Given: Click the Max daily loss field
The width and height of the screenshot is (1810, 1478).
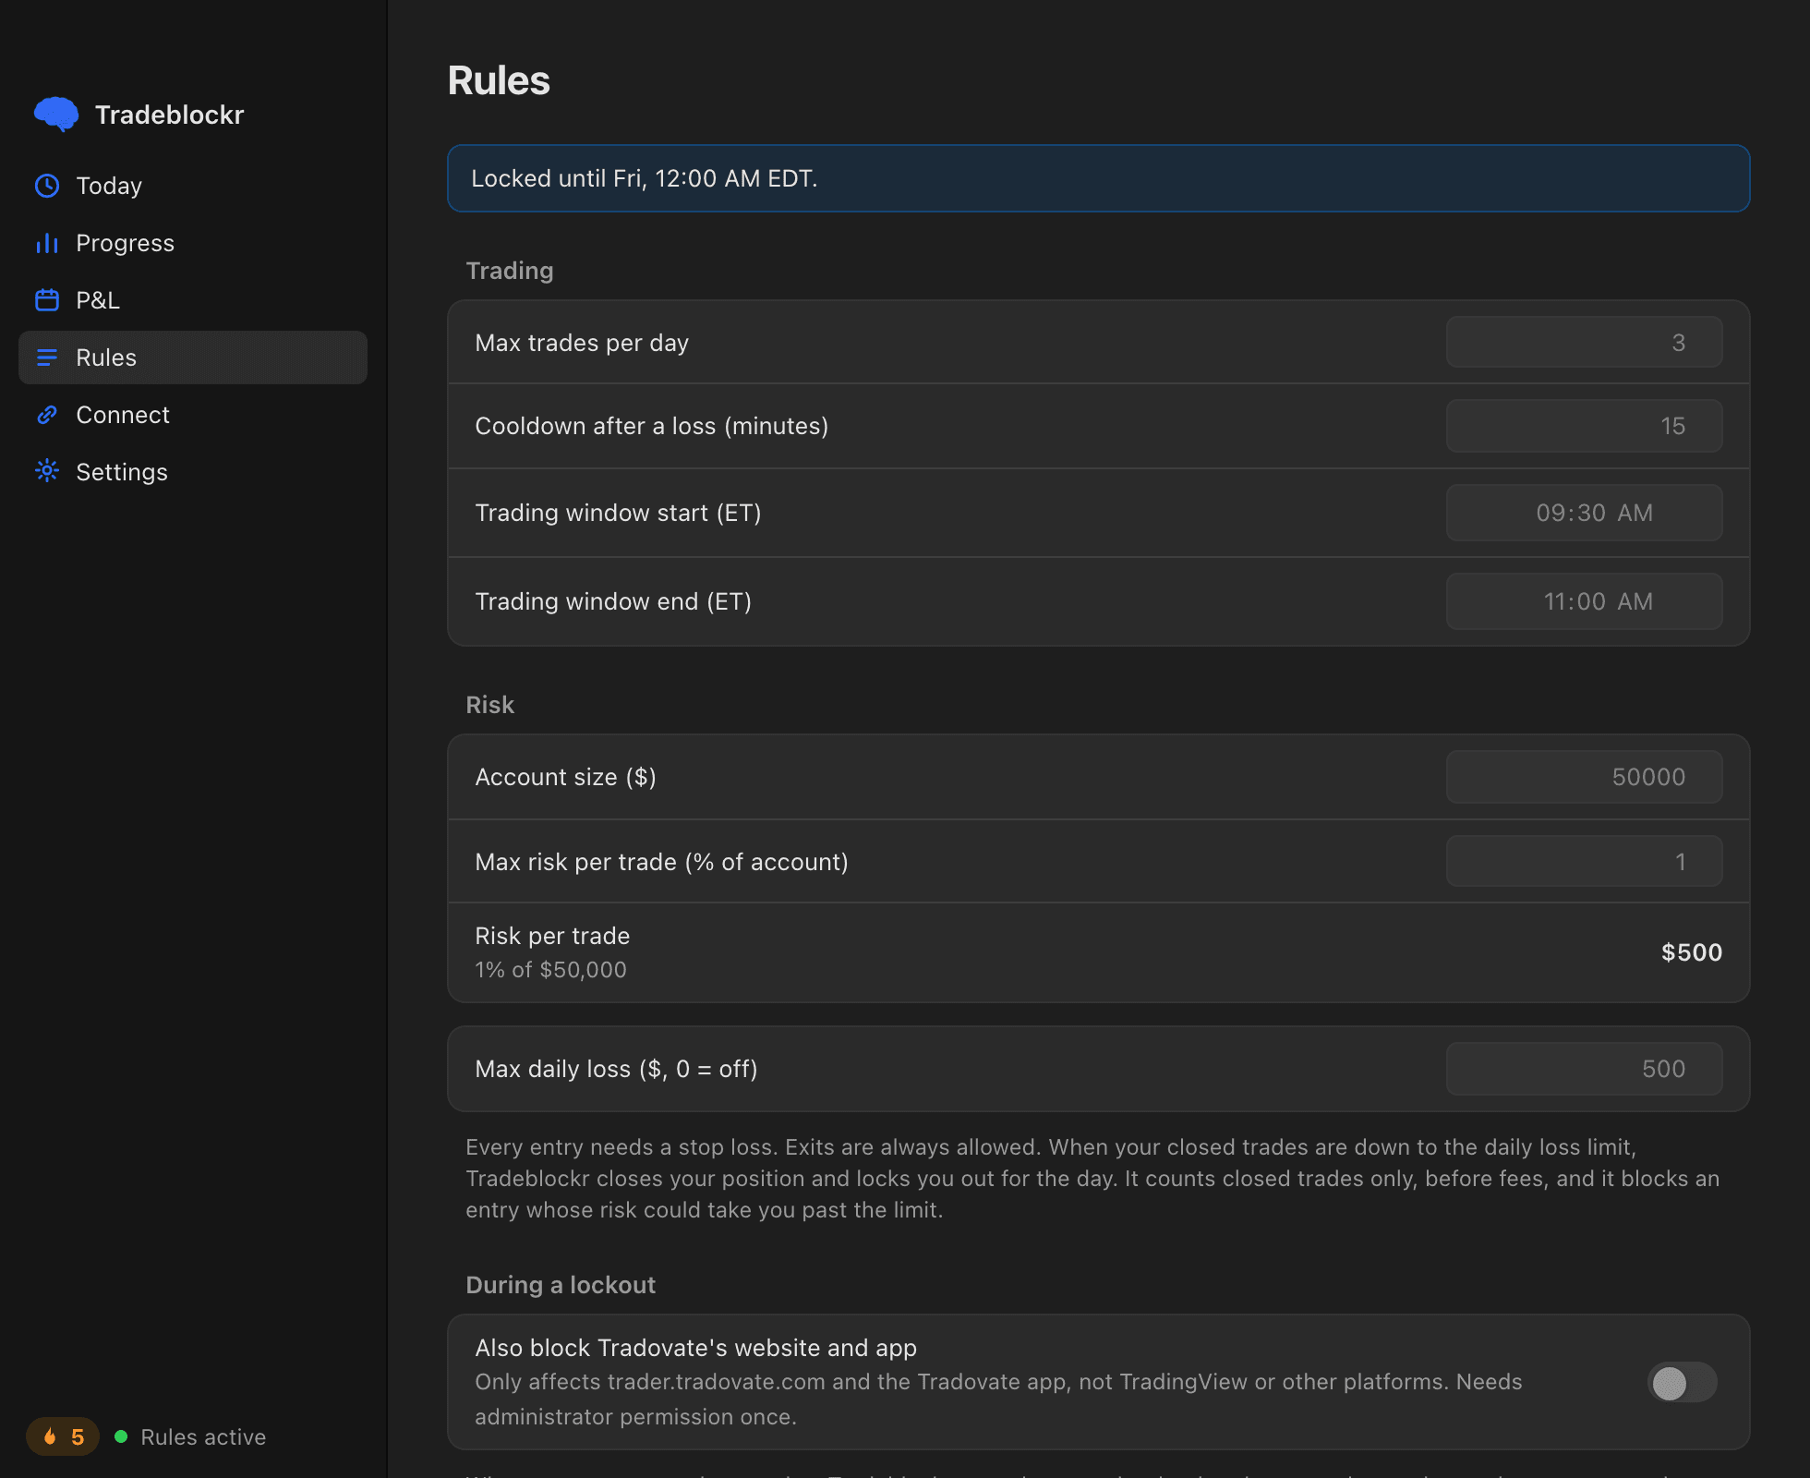Looking at the screenshot, I should [1584, 1069].
